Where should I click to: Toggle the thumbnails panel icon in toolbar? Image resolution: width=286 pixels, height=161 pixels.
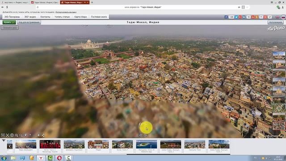pos(3,135)
